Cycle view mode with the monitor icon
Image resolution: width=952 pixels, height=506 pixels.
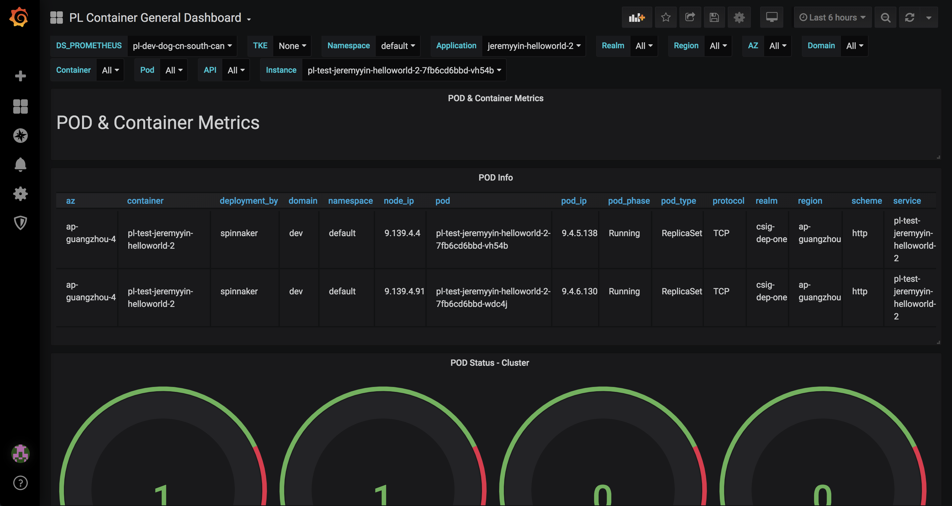tap(771, 18)
